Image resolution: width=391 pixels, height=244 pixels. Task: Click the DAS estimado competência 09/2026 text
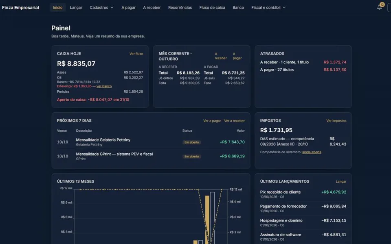(287, 142)
